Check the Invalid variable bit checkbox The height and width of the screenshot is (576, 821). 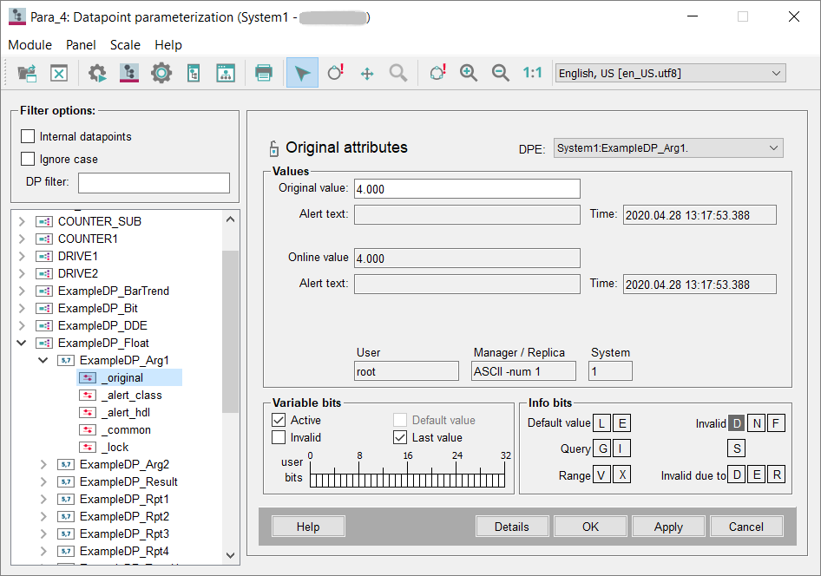279,437
